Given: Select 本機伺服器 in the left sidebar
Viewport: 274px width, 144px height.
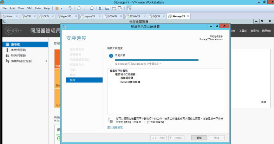Looking at the screenshot, I should pos(16,50).
